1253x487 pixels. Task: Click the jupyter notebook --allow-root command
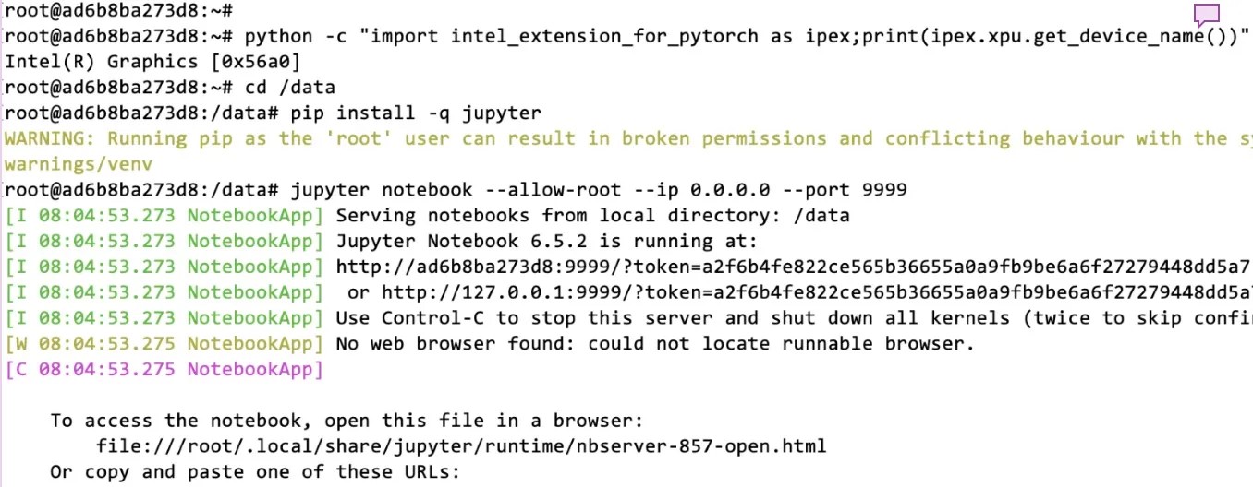coord(598,190)
